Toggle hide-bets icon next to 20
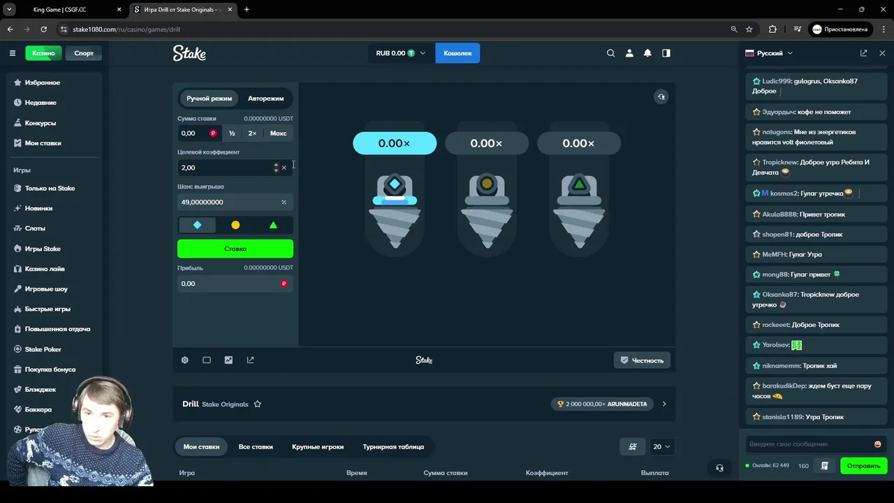Screen dimensions: 894x503 tap(633, 446)
